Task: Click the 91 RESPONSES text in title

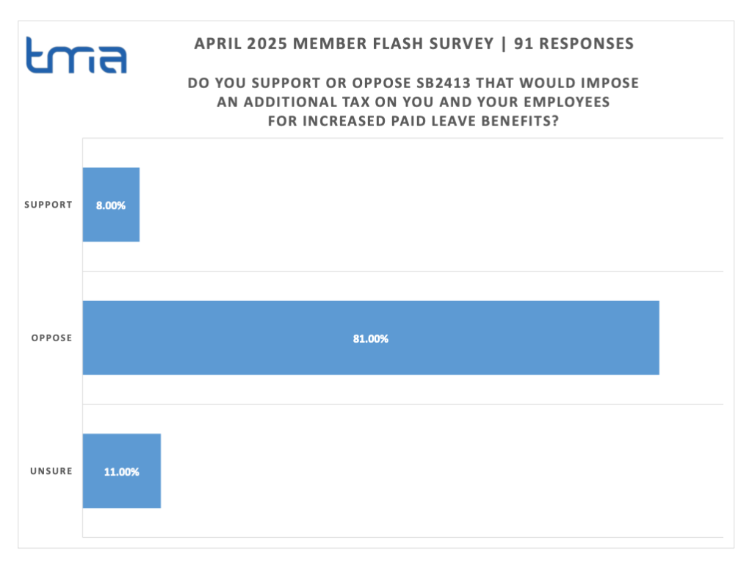Action: click(574, 43)
